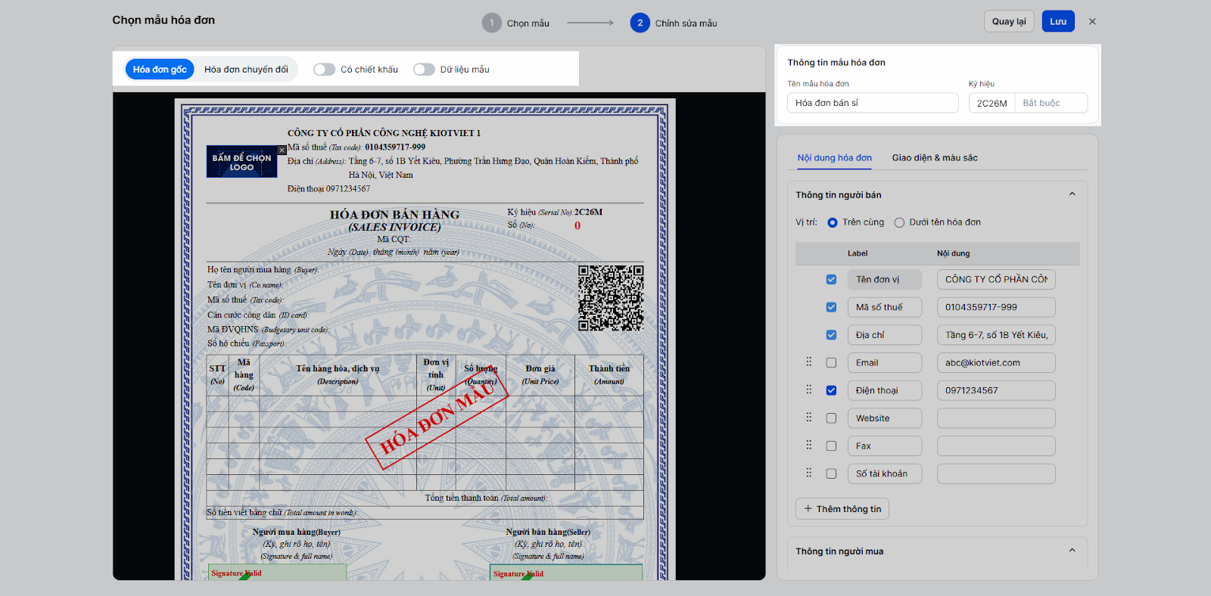1211x596 pixels.
Task: Open the Giao diện & màu sắc tab
Action: pos(935,158)
